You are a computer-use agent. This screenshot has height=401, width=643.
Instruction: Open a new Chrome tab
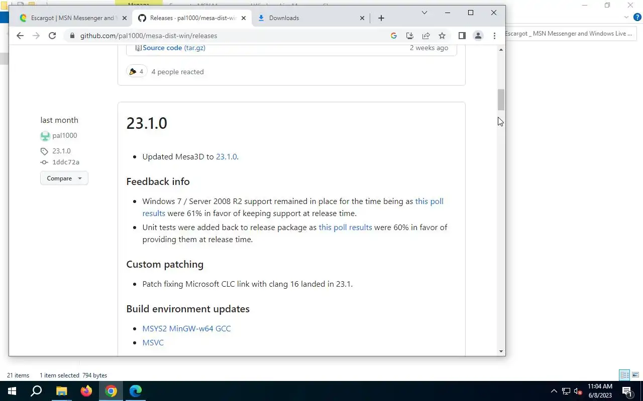click(x=381, y=18)
